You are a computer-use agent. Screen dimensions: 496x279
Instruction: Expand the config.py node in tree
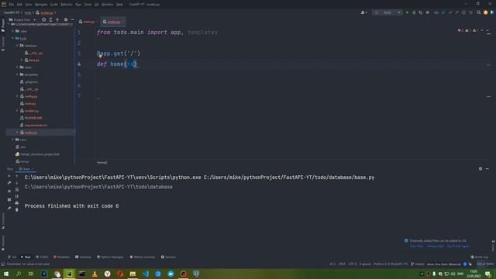click(17, 96)
